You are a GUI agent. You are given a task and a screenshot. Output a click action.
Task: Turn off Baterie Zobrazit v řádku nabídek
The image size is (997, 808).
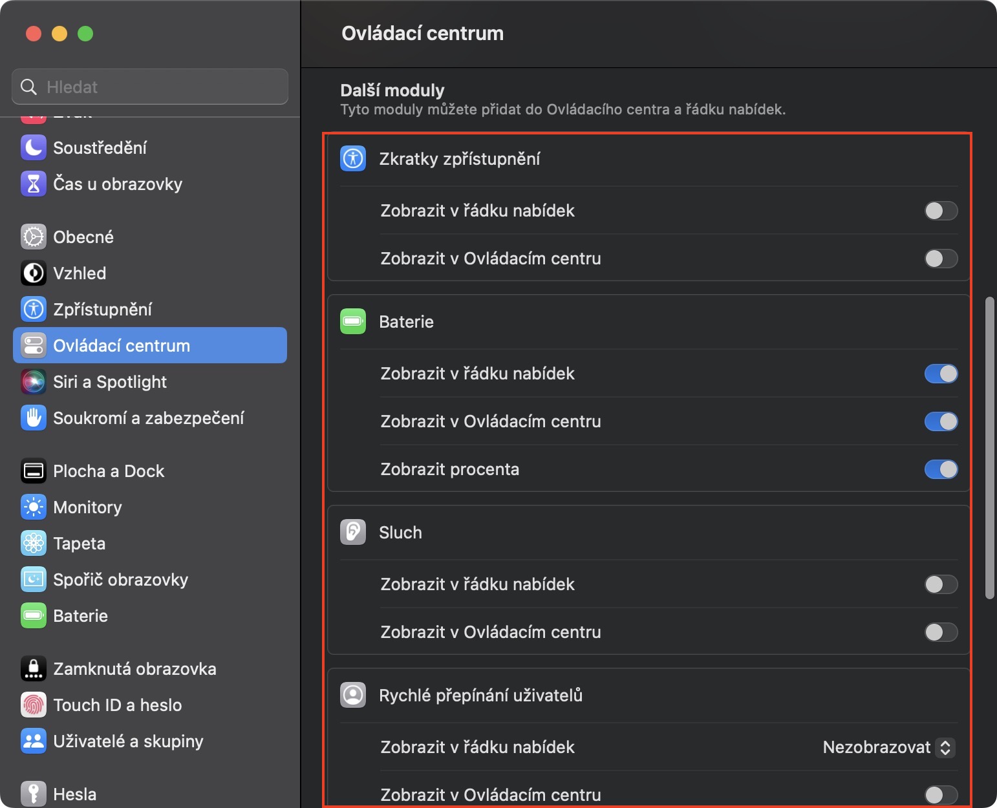click(x=941, y=374)
